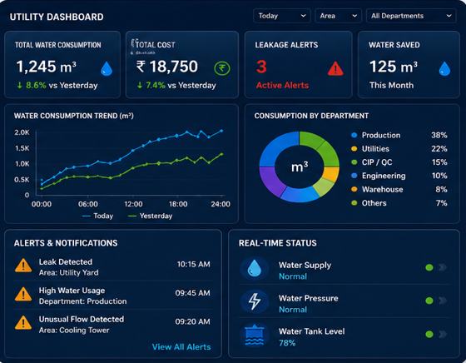
Task: Toggle the Today series in chart legend
Action: click(x=98, y=216)
